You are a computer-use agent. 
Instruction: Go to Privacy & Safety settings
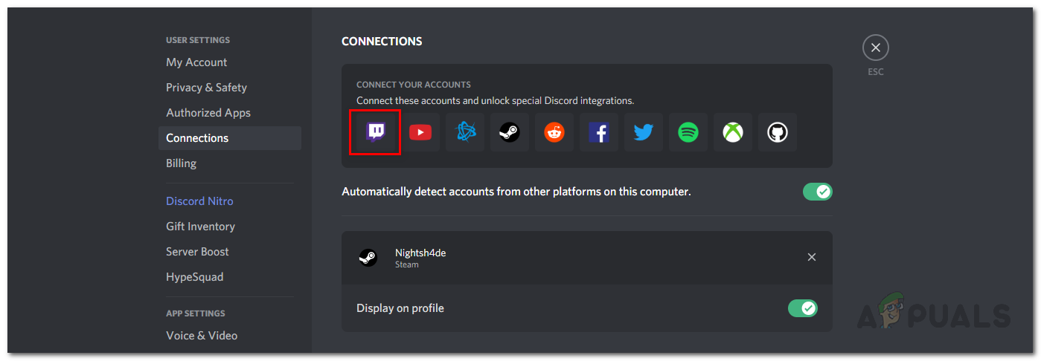tap(206, 88)
